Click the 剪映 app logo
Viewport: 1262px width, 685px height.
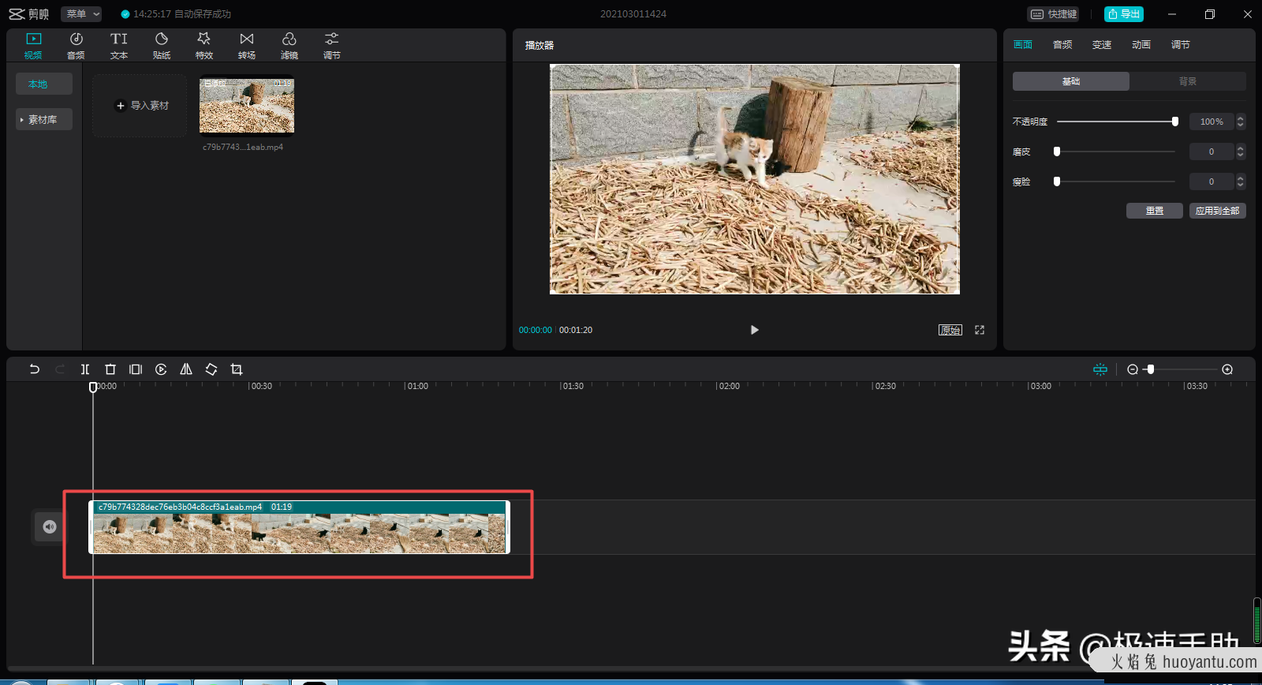pyautogui.click(x=29, y=14)
